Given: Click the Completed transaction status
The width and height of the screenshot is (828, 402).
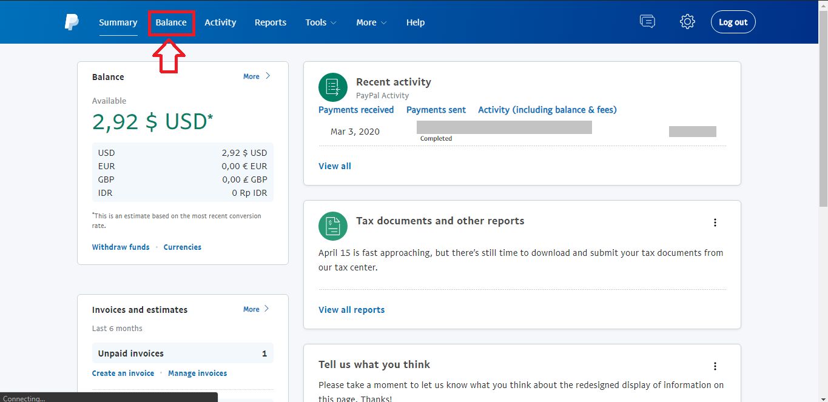Looking at the screenshot, I should [436, 139].
